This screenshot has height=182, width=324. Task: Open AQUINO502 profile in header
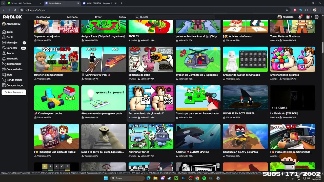[285, 17]
